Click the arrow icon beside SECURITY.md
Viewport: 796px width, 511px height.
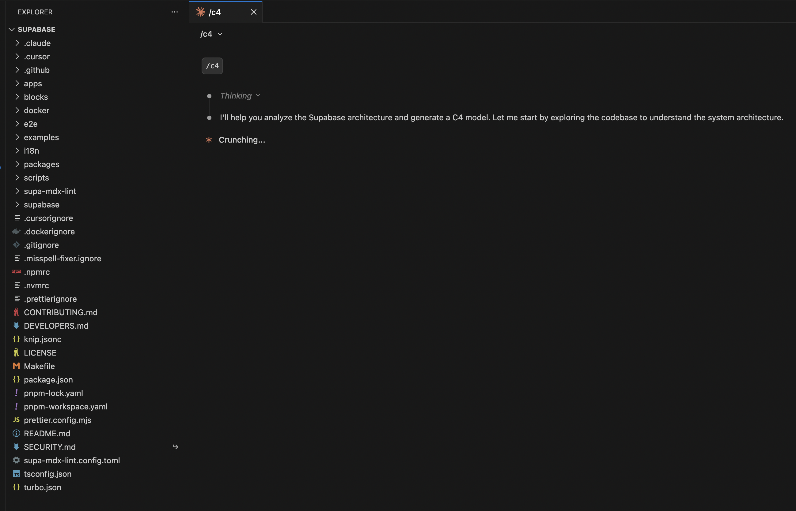click(x=176, y=447)
